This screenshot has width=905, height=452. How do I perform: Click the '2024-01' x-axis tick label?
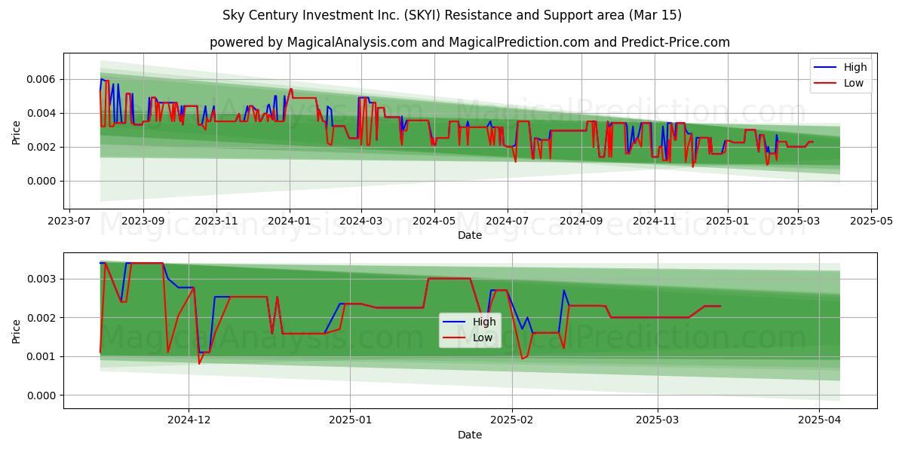(x=290, y=222)
